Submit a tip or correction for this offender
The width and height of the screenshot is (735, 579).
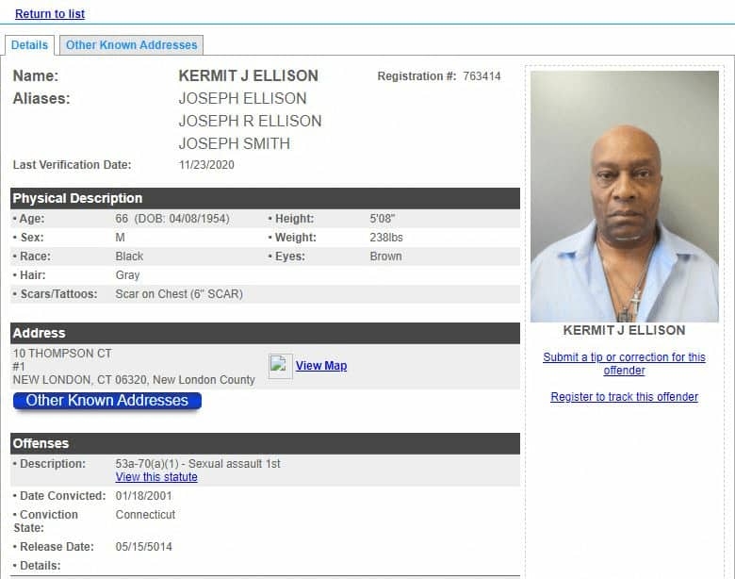click(624, 364)
